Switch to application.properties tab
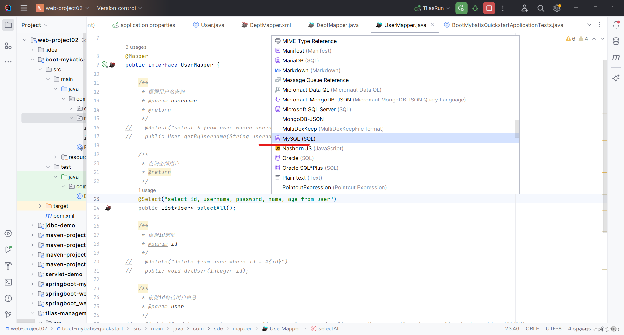 144,25
